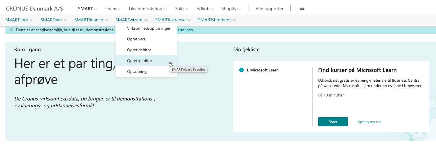Open the SMARTean menu
The image size is (436, 148).
(x=53, y=20)
